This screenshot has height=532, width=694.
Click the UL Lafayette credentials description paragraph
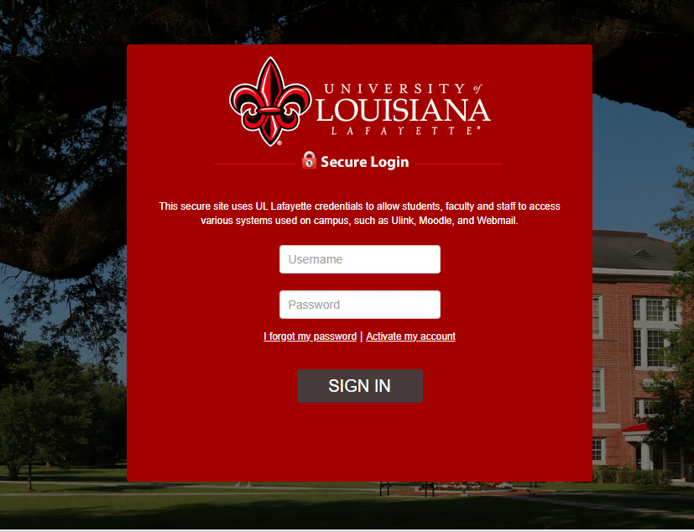[359, 213]
